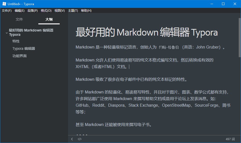Toggle source code mode icon
The height and width of the screenshot is (143, 241).
79,139
